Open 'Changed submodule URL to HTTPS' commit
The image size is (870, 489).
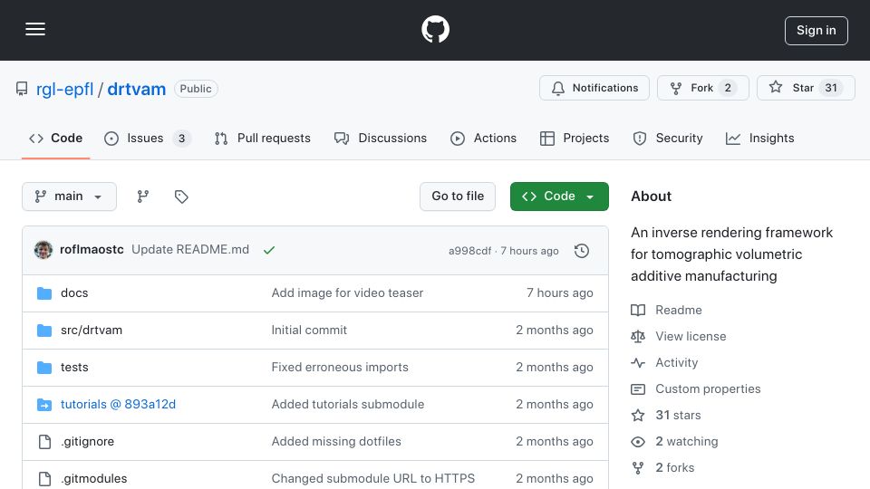[372, 478]
